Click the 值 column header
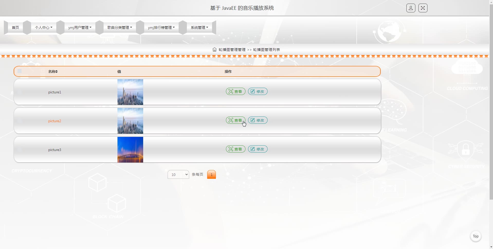Screen dimensions: 493x249 click(x=119, y=72)
